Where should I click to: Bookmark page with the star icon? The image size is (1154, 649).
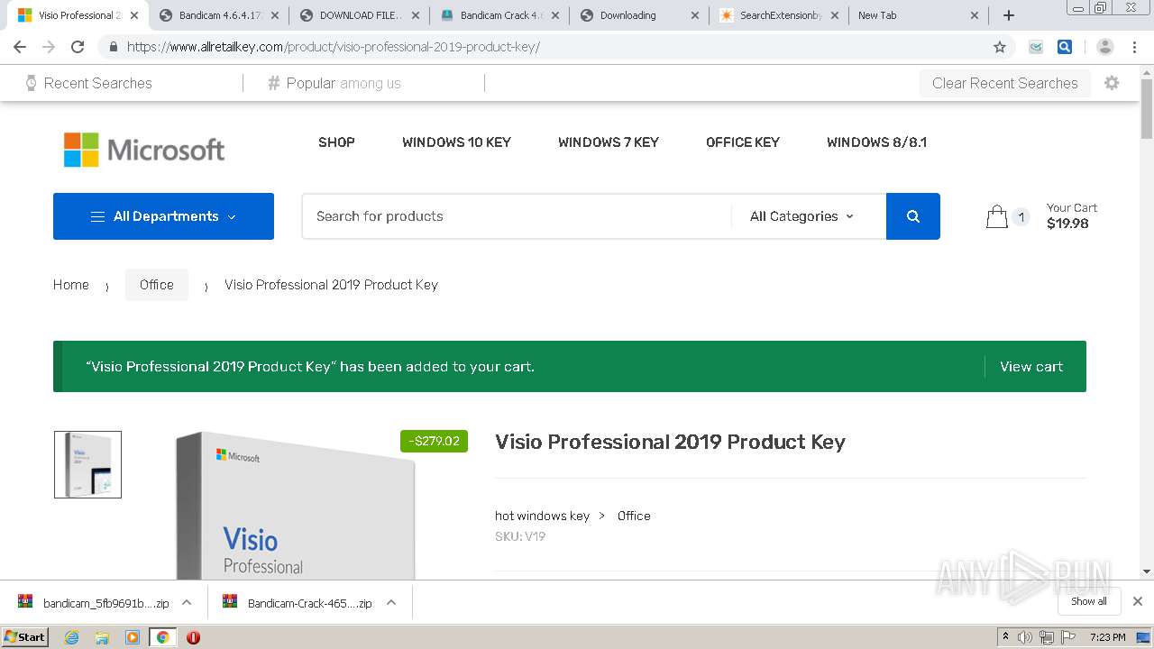coord(1000,47)
